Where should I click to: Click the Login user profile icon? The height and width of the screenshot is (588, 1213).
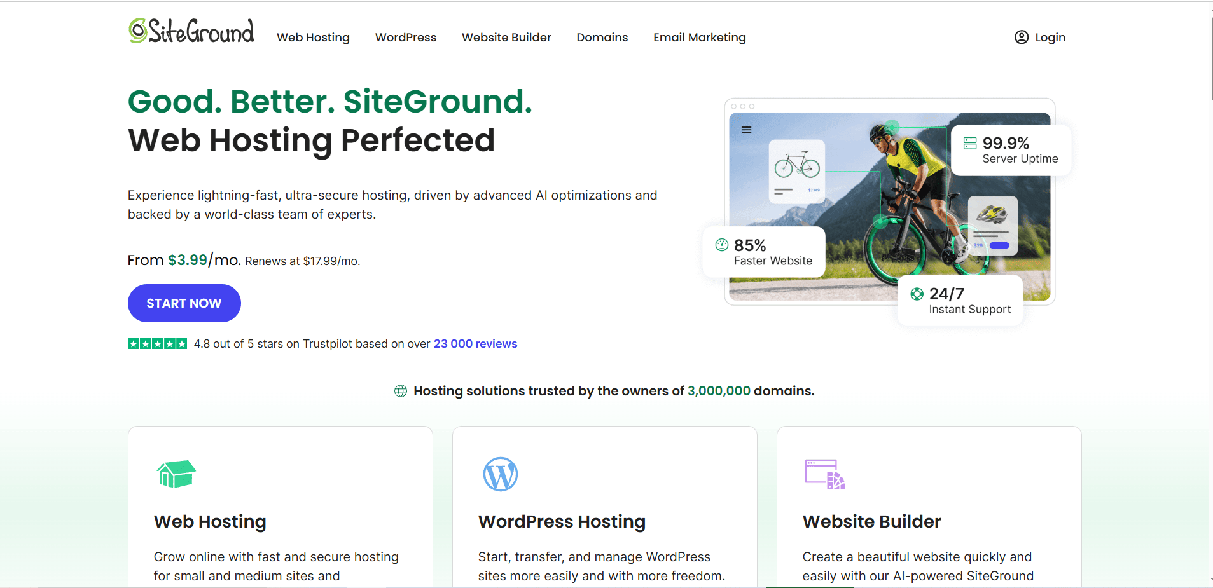coord(1021,38)
